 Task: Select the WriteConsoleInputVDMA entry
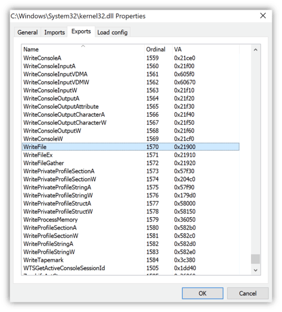tap(130, 74)
